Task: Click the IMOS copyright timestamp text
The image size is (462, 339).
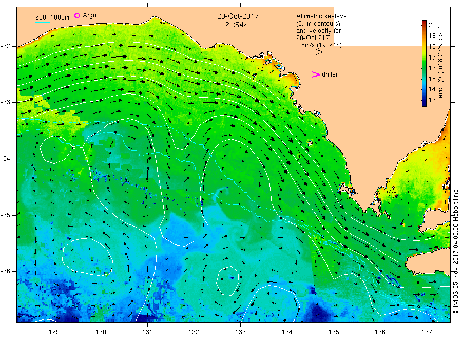Action: click(x=455, y=252)
